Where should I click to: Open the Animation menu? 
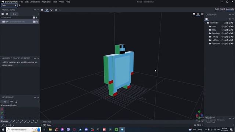click(x=35, y=2)
